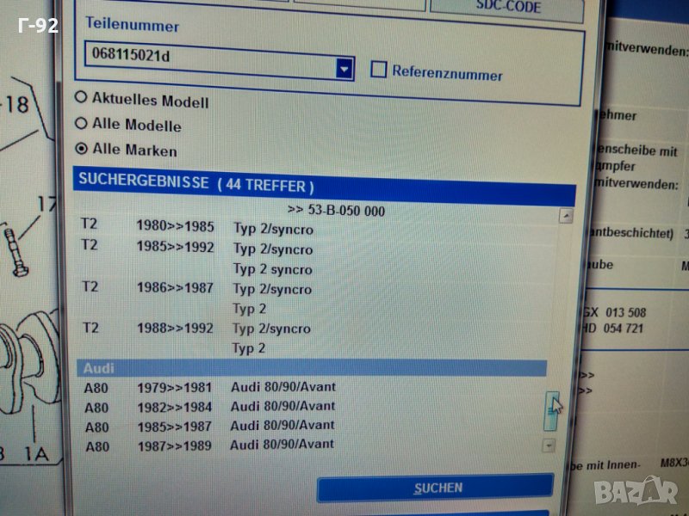Select the Alle Marken radio button
The width and height of the screenshot is (689, 516).
click(83, 148)
